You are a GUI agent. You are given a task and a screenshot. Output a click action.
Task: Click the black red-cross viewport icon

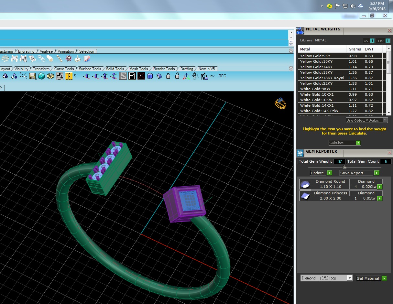pyautogui.click(x=141, y=76)
